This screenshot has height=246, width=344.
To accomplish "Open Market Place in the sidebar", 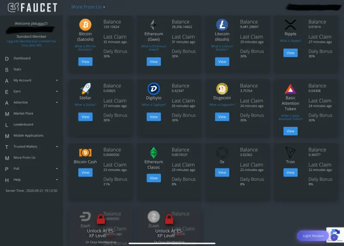I will [23, 114].
